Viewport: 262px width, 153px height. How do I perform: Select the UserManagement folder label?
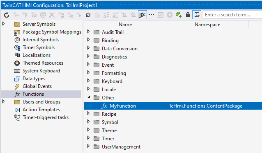121,147
